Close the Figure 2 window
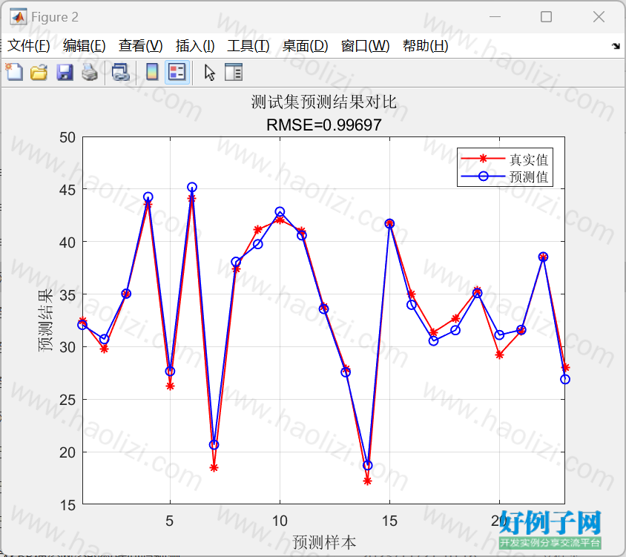626x557 pixels. pos(599,17)
